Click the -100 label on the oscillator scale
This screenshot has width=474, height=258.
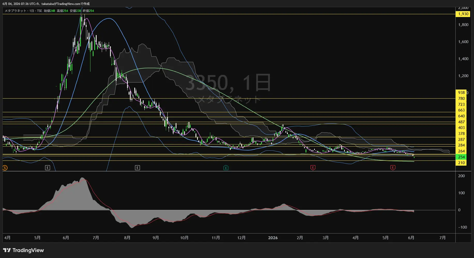[x=462, y=227]
